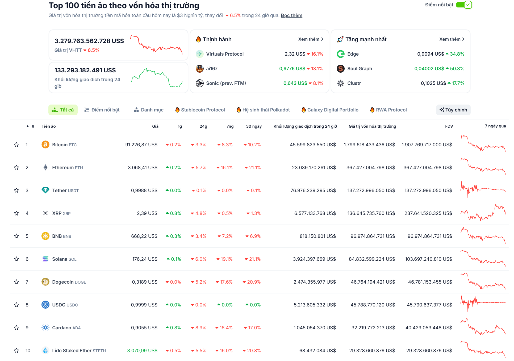Open Bitcoin's 7-day sparkline chart

pos(483,144)
